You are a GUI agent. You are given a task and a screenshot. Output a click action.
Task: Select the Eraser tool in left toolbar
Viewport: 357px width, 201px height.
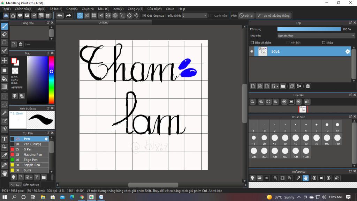5,34
